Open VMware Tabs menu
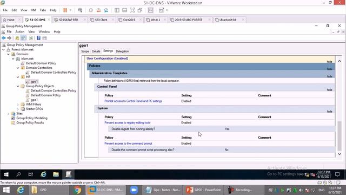 (43, 10)
